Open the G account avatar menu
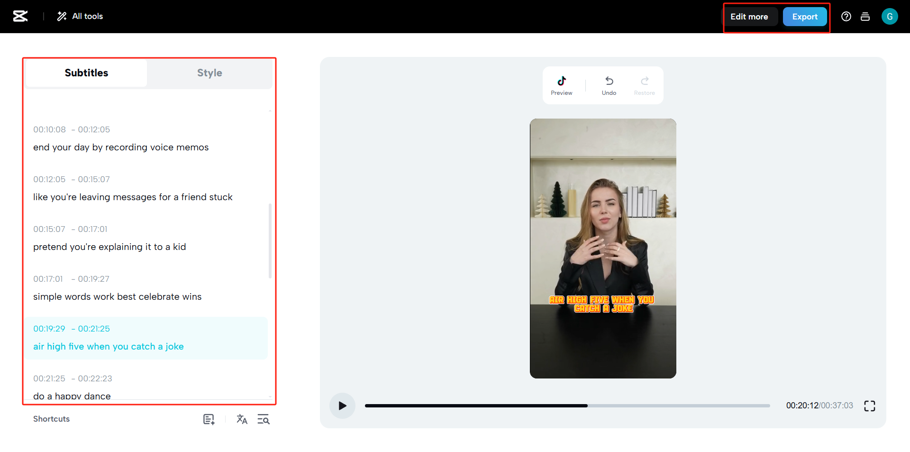Viewport: 910px width, 452px height. (890, 16)
